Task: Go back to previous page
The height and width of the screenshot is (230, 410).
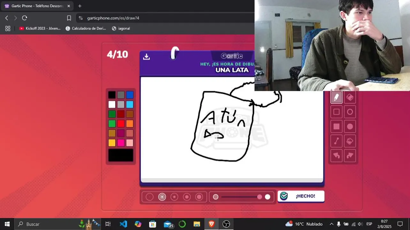Action: (7, 18)
